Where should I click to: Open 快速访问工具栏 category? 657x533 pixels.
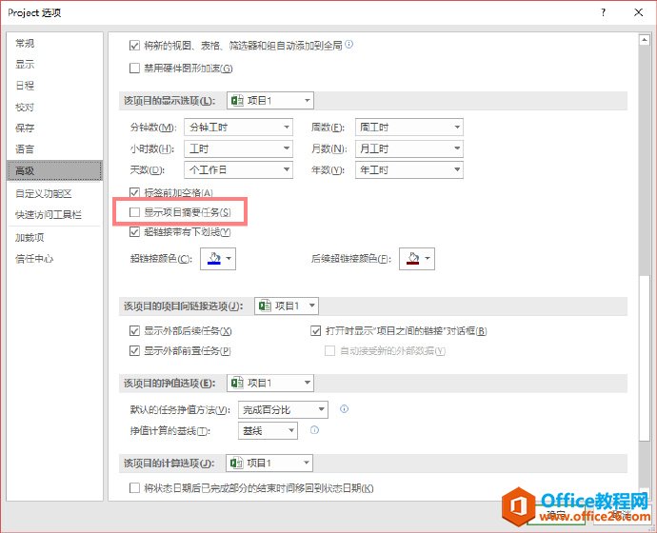click(x=54, y=215)
